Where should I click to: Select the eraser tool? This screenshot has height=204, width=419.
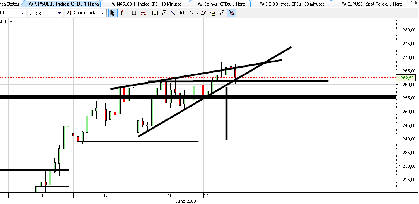pyautogui.click(x=203, y=13)
